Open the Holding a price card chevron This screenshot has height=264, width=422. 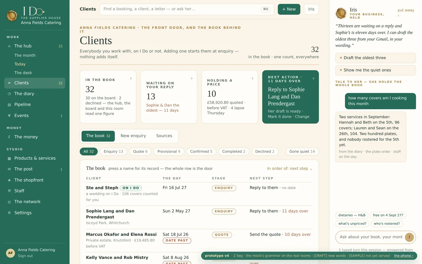[253, 78]
